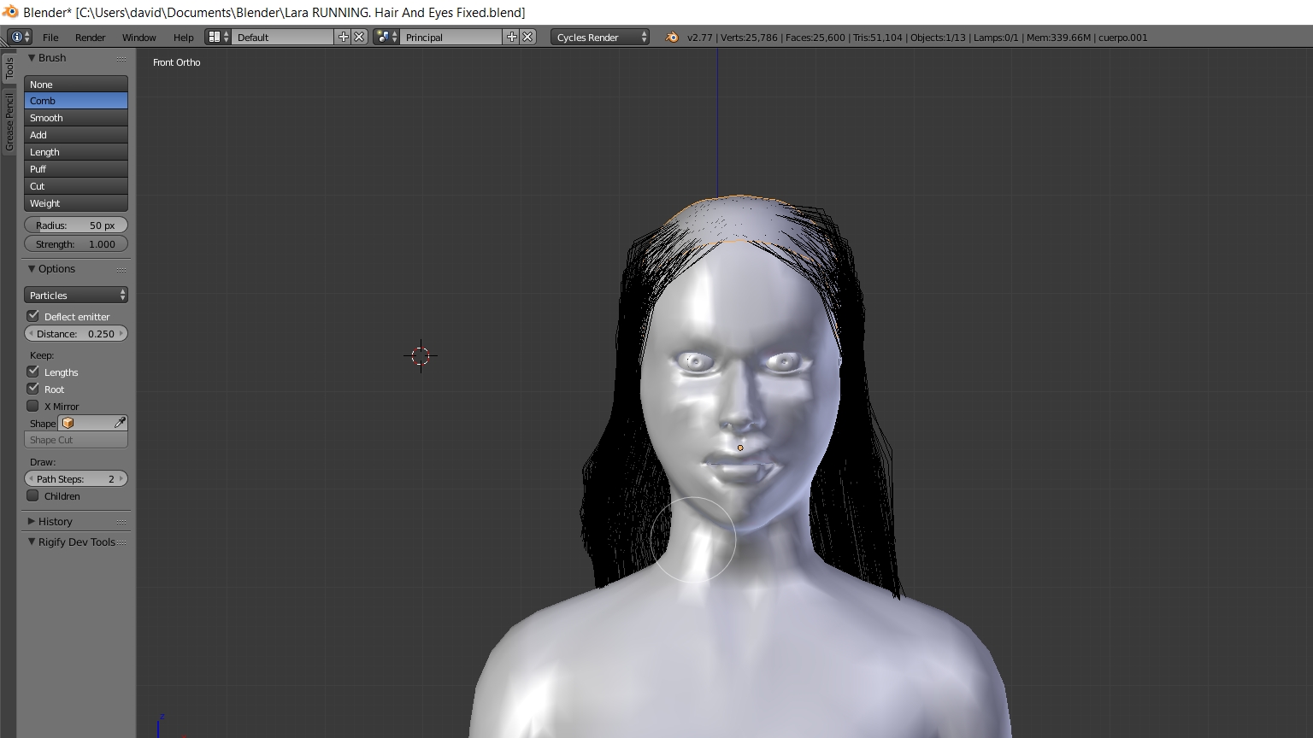The height and width of the screenshot is (738, 1313).
Task: Open the Particles select mode dropdown
Action: [76, 295]
